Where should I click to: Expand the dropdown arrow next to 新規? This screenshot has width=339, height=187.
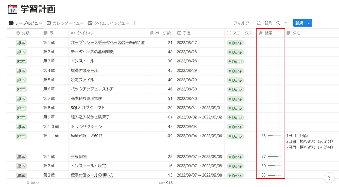(309, 23)
